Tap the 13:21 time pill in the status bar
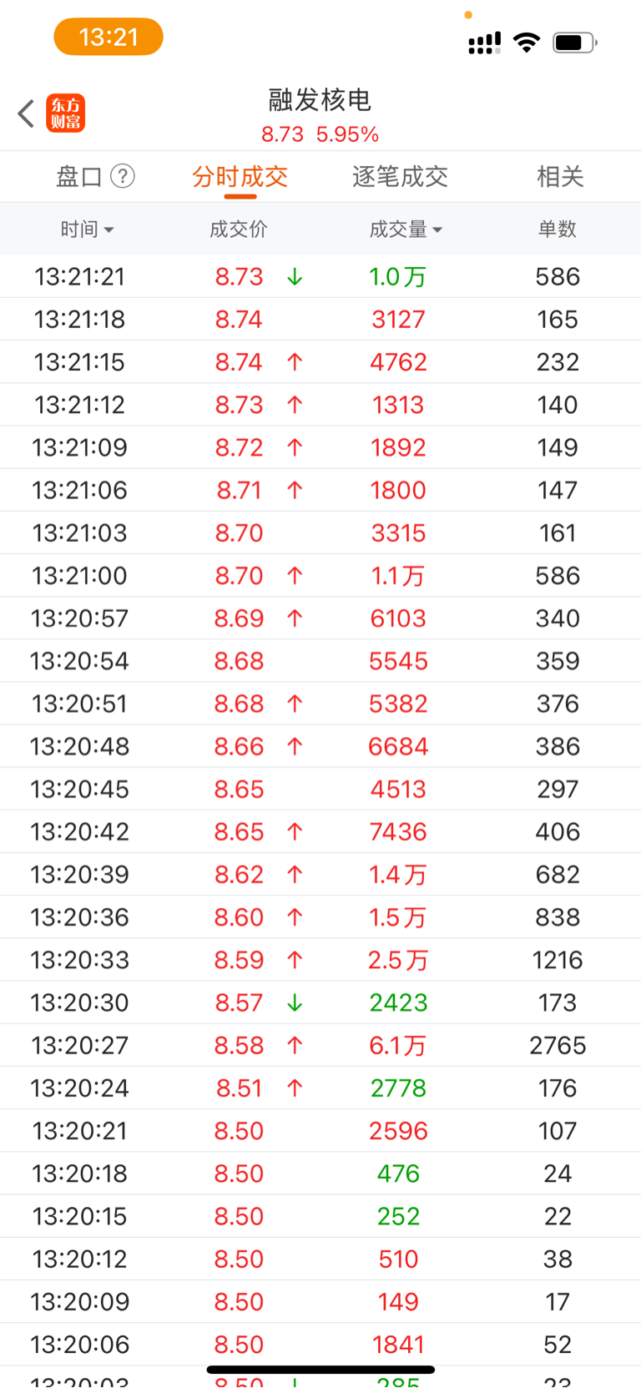This screenshot has height=1388, width=641. coord(109,37)
